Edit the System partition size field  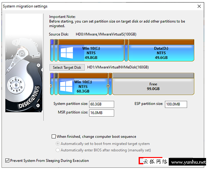pos(102,104)
